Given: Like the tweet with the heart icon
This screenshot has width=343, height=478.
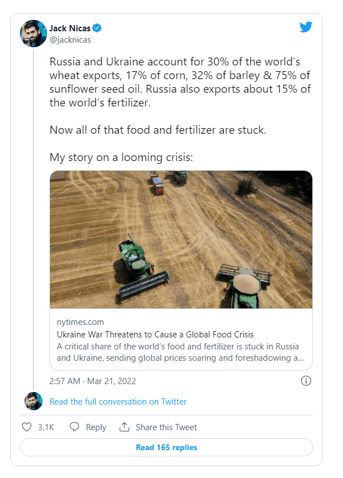Looking at the screenshot, I should 26,427.
